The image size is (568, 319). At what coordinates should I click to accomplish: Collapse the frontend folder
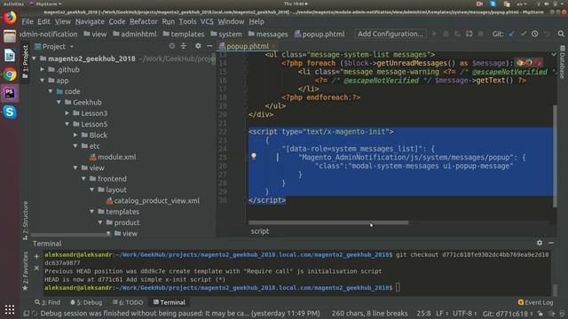(x=83, y=179)
